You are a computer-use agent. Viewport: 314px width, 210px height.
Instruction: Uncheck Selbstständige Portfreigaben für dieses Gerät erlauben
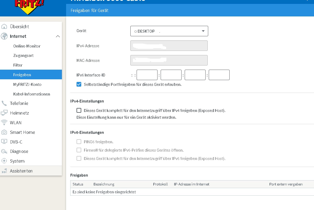[x=79, y=84]
